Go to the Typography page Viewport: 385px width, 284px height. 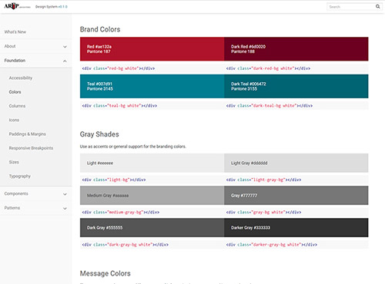coord(20,177)
